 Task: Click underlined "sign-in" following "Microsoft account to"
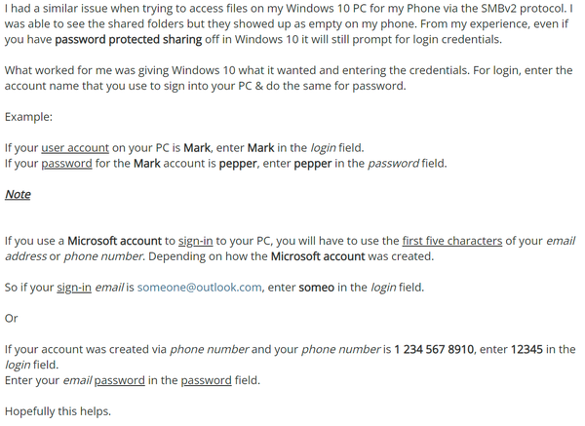pyautogui.click(x=196, y=241)
